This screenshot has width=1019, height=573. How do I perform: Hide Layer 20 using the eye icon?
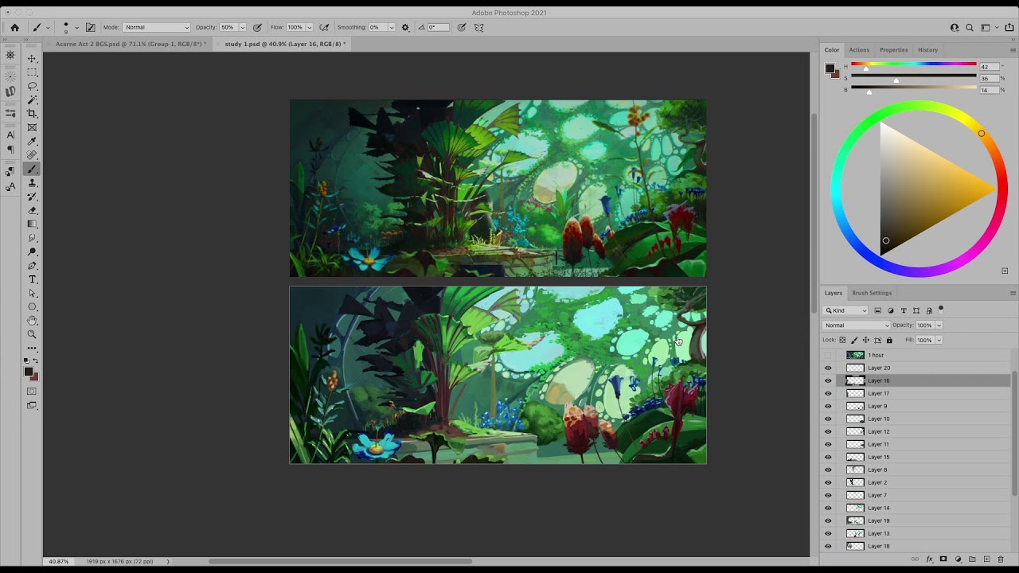pos(828,368)
